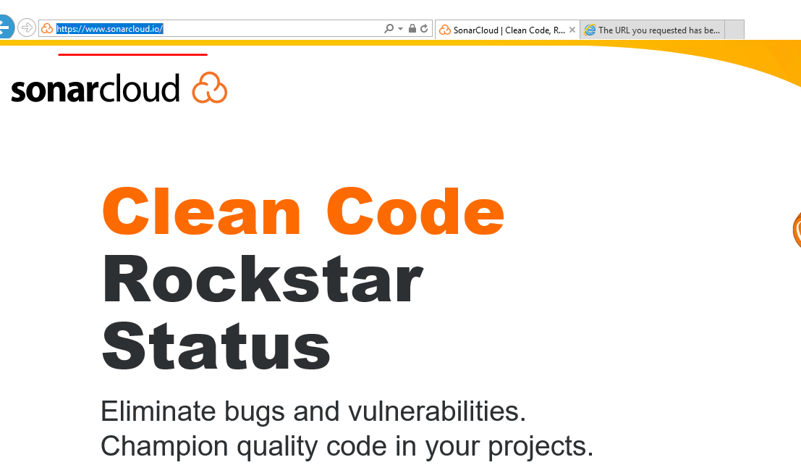The height and width of the screenshot is (465, 801).
Task: Switch to 'The URL you requested' tab
Action: click(653, 30)
